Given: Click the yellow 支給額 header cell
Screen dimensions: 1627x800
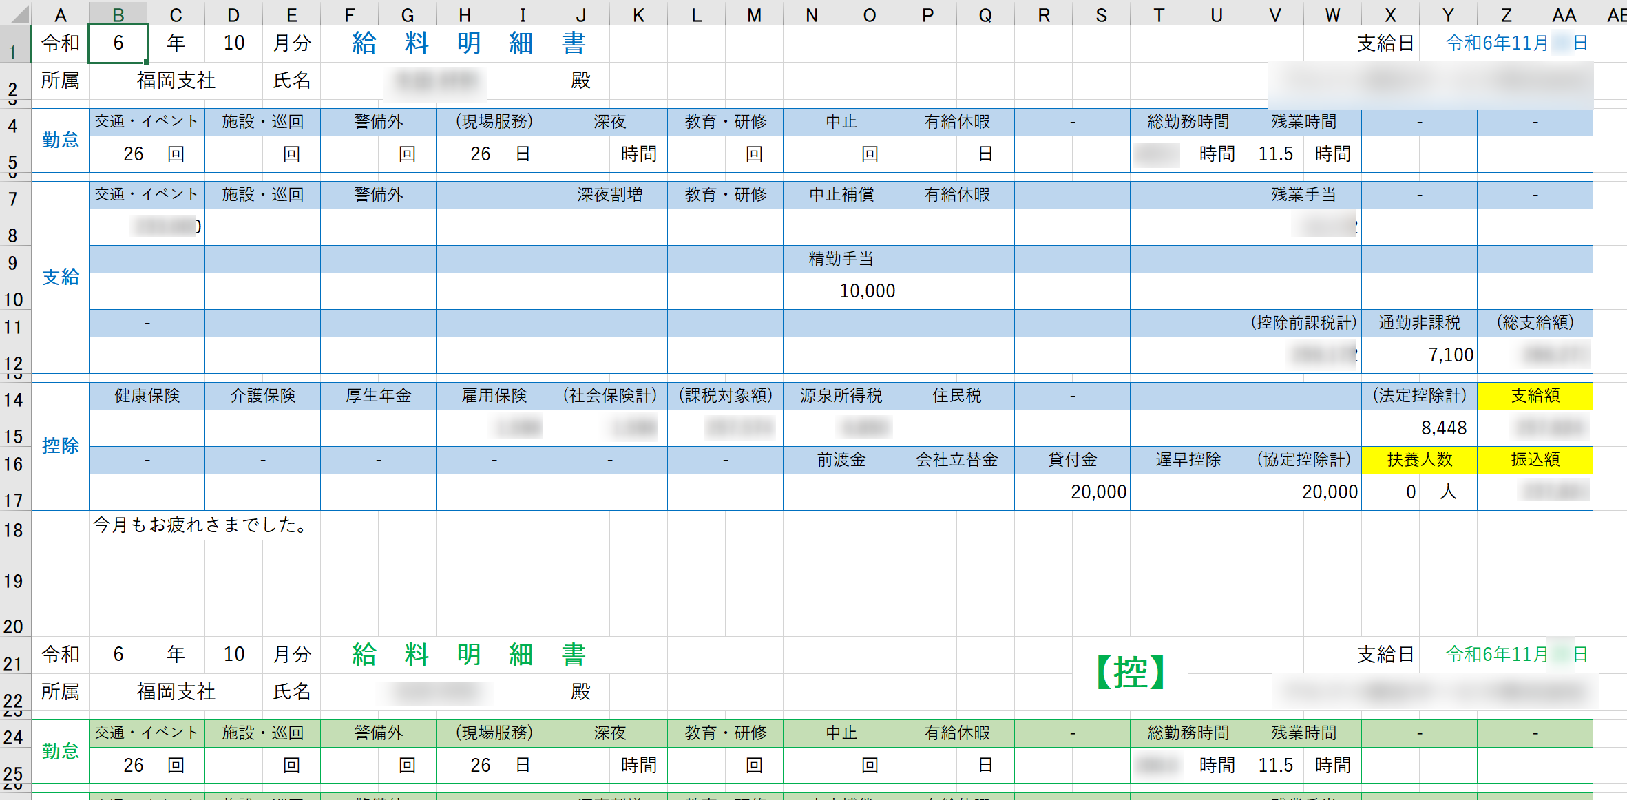Looking at the screenshot, I should [1535, 396].
